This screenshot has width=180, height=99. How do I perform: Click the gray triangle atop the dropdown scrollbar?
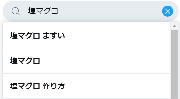174,26
